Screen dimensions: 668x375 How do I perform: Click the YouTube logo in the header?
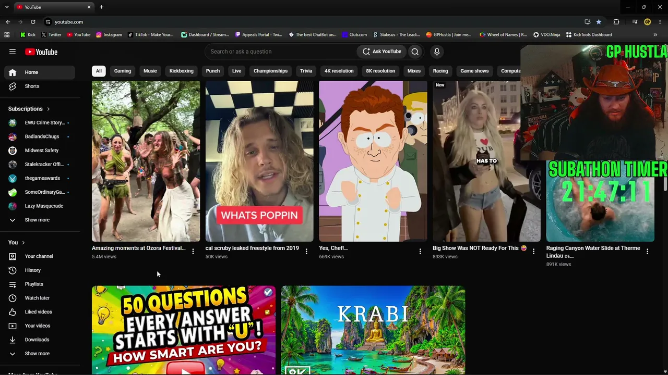(x=41, y=52)
